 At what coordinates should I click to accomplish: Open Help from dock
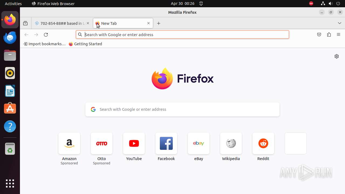[10, 126]
